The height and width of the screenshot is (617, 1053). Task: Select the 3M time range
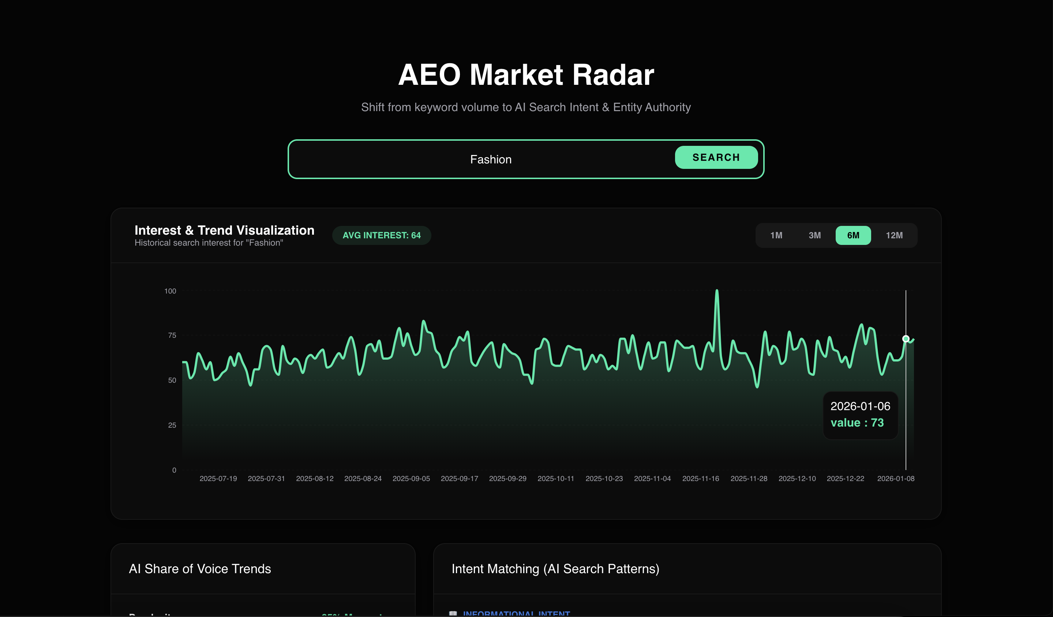coord(814,235)
